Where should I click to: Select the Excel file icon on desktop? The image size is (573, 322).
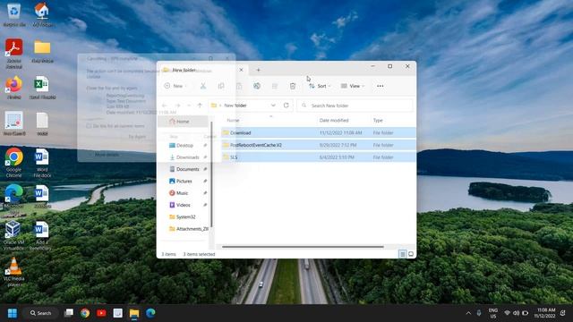point(42,88)
